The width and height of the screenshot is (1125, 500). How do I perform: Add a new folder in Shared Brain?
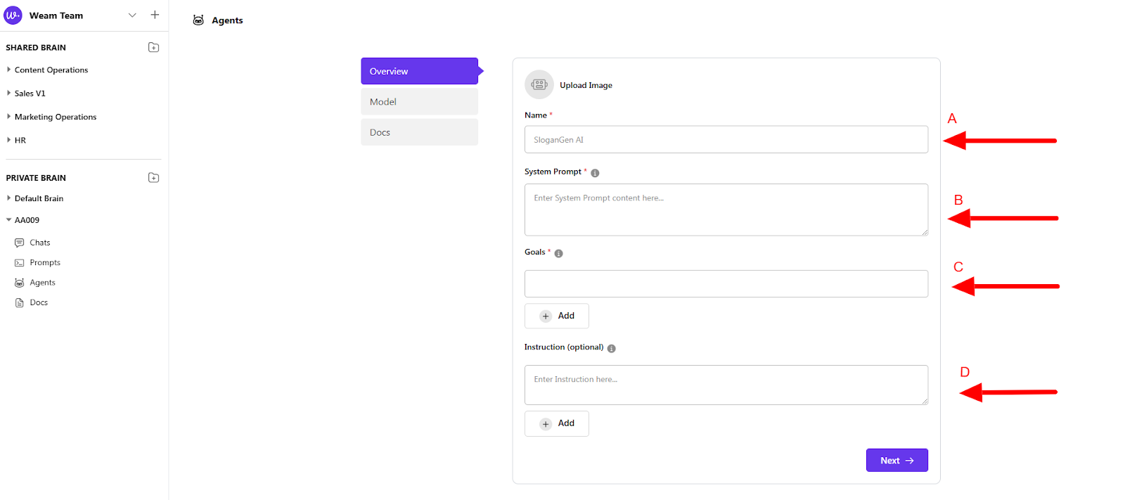[x=153, y=47]
